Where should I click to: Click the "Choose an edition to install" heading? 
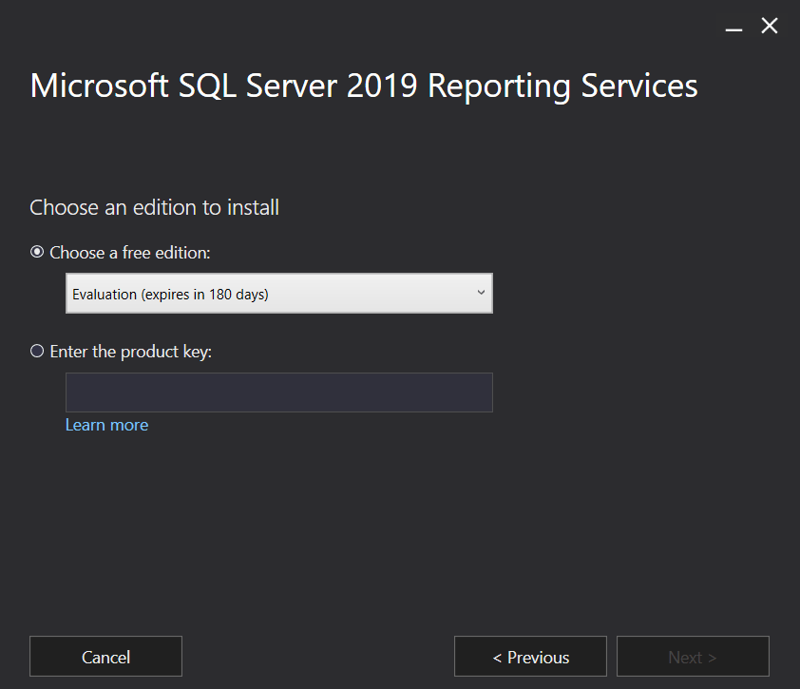coord(154,207)
